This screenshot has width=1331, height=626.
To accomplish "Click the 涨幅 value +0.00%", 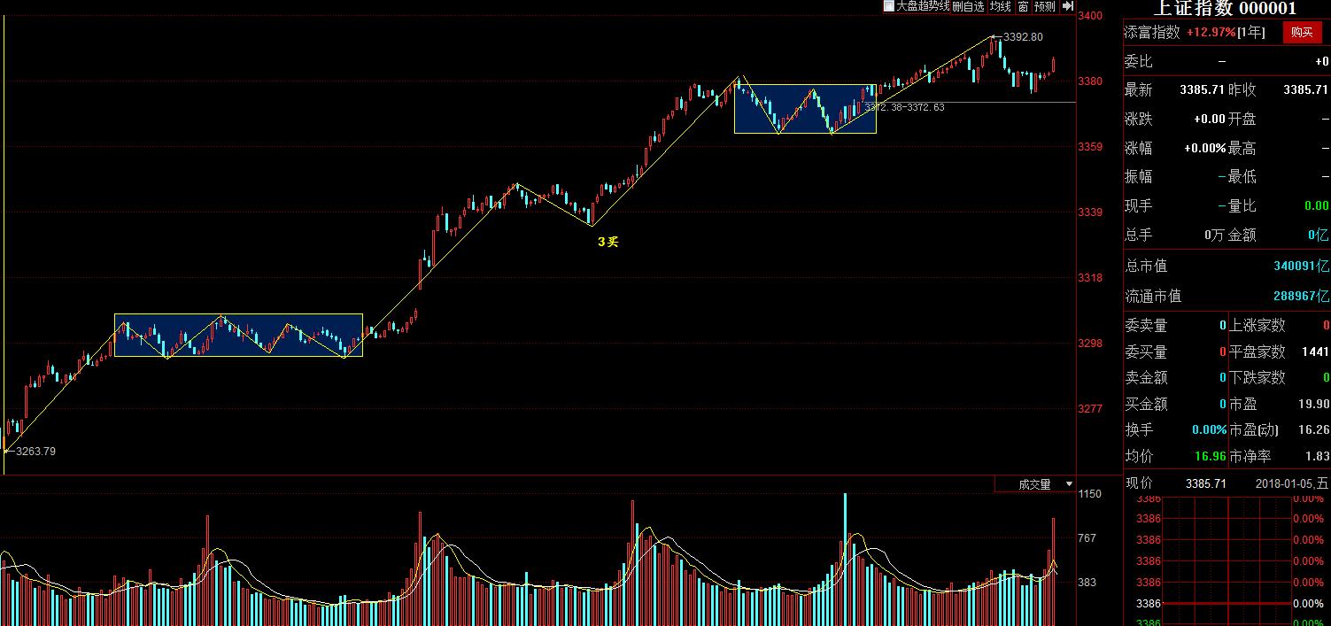I will point(1203,148).
